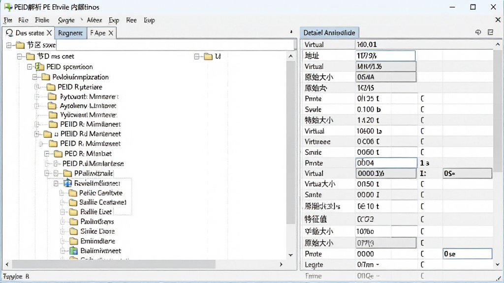504x283 pixels.
Task: Click the up arrow of the details panel scrollbar
Action: [498, 44]
